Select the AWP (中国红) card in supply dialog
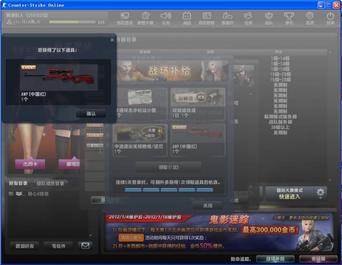This screenshot has width=342, height=265. pos(198,140)
